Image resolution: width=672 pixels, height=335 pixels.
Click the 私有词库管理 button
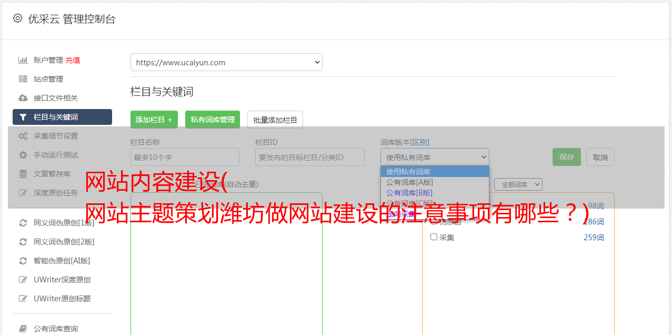click(x=213, y=120)
